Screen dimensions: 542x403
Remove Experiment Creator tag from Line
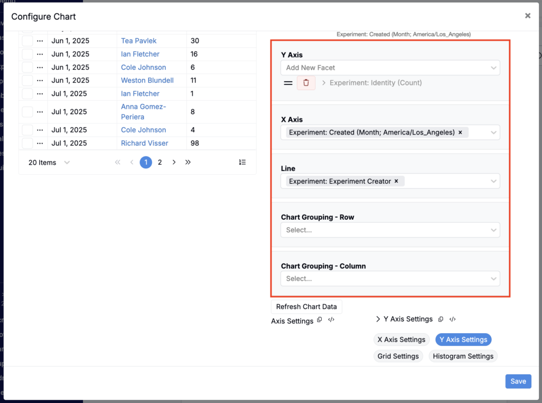396,181
